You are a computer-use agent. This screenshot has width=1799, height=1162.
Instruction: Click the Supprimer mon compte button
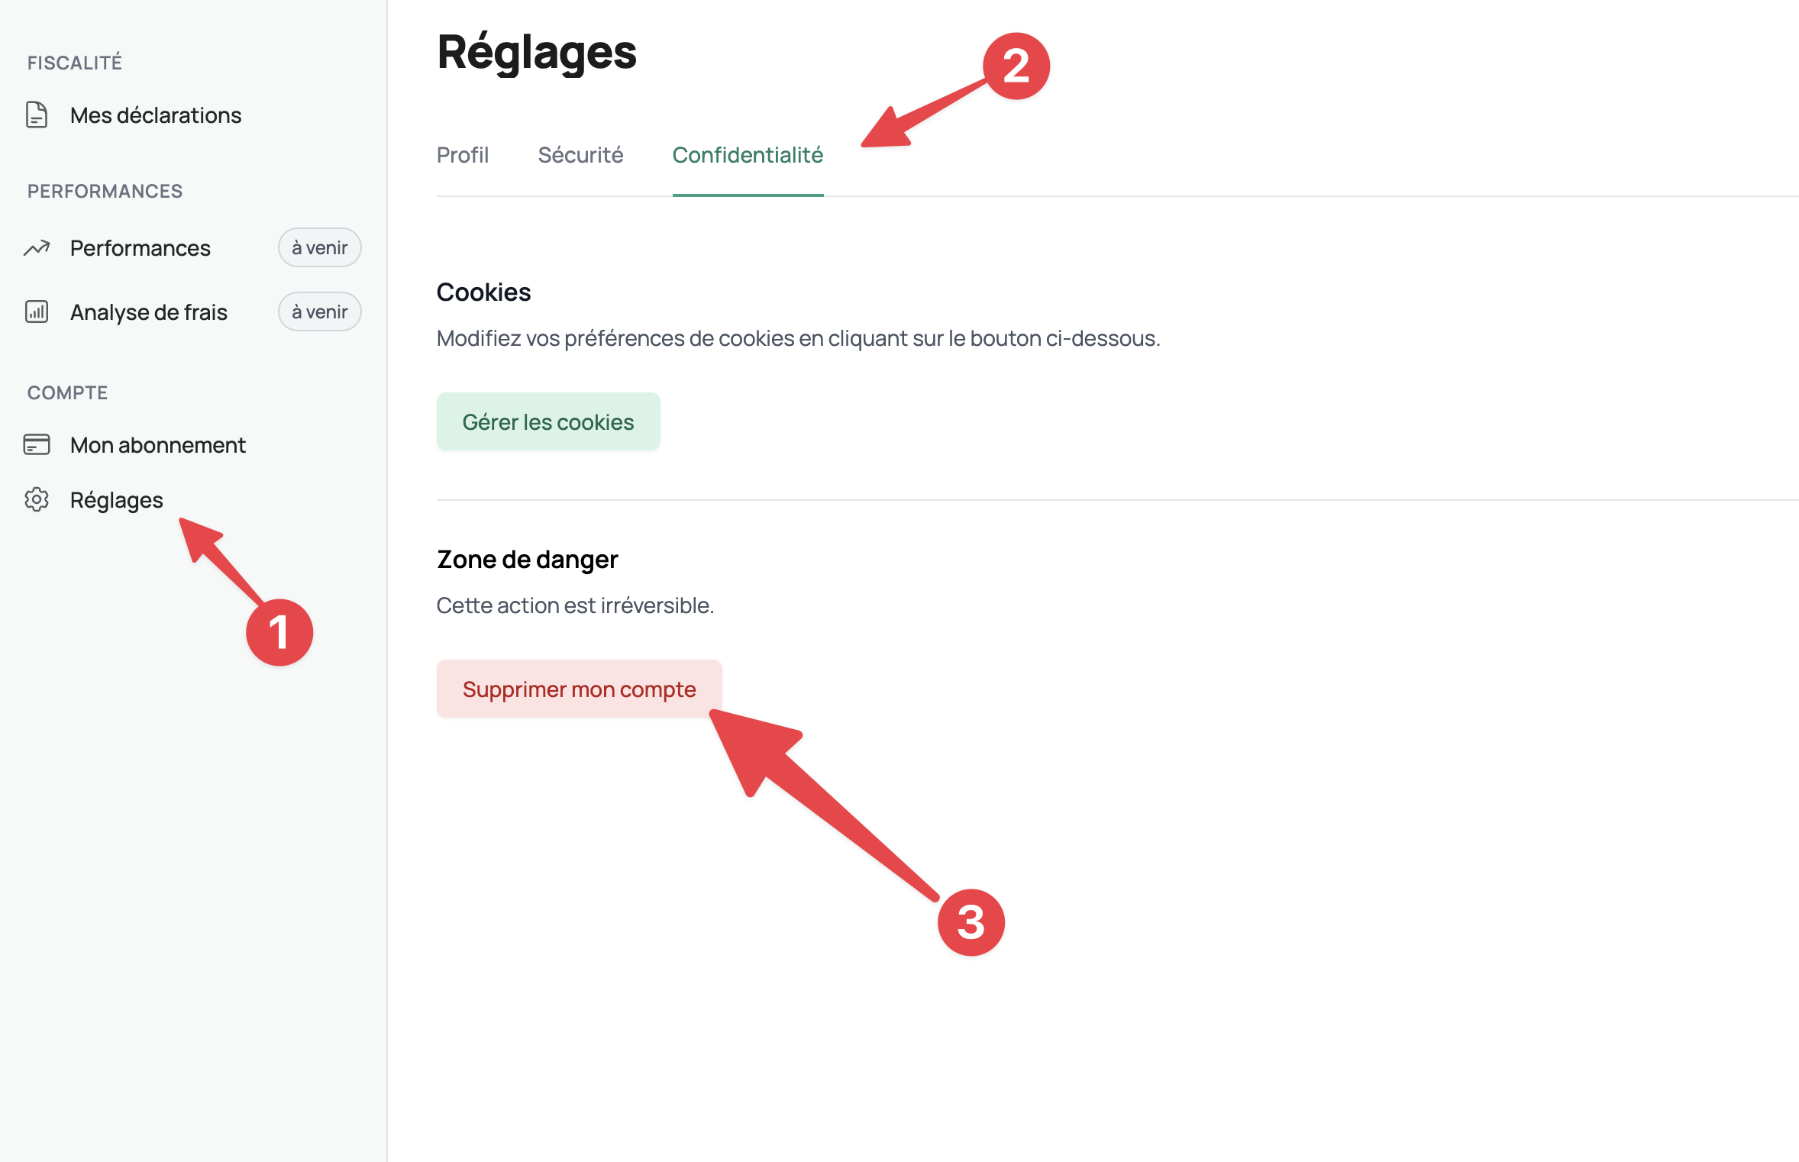[x=579, y=689]
